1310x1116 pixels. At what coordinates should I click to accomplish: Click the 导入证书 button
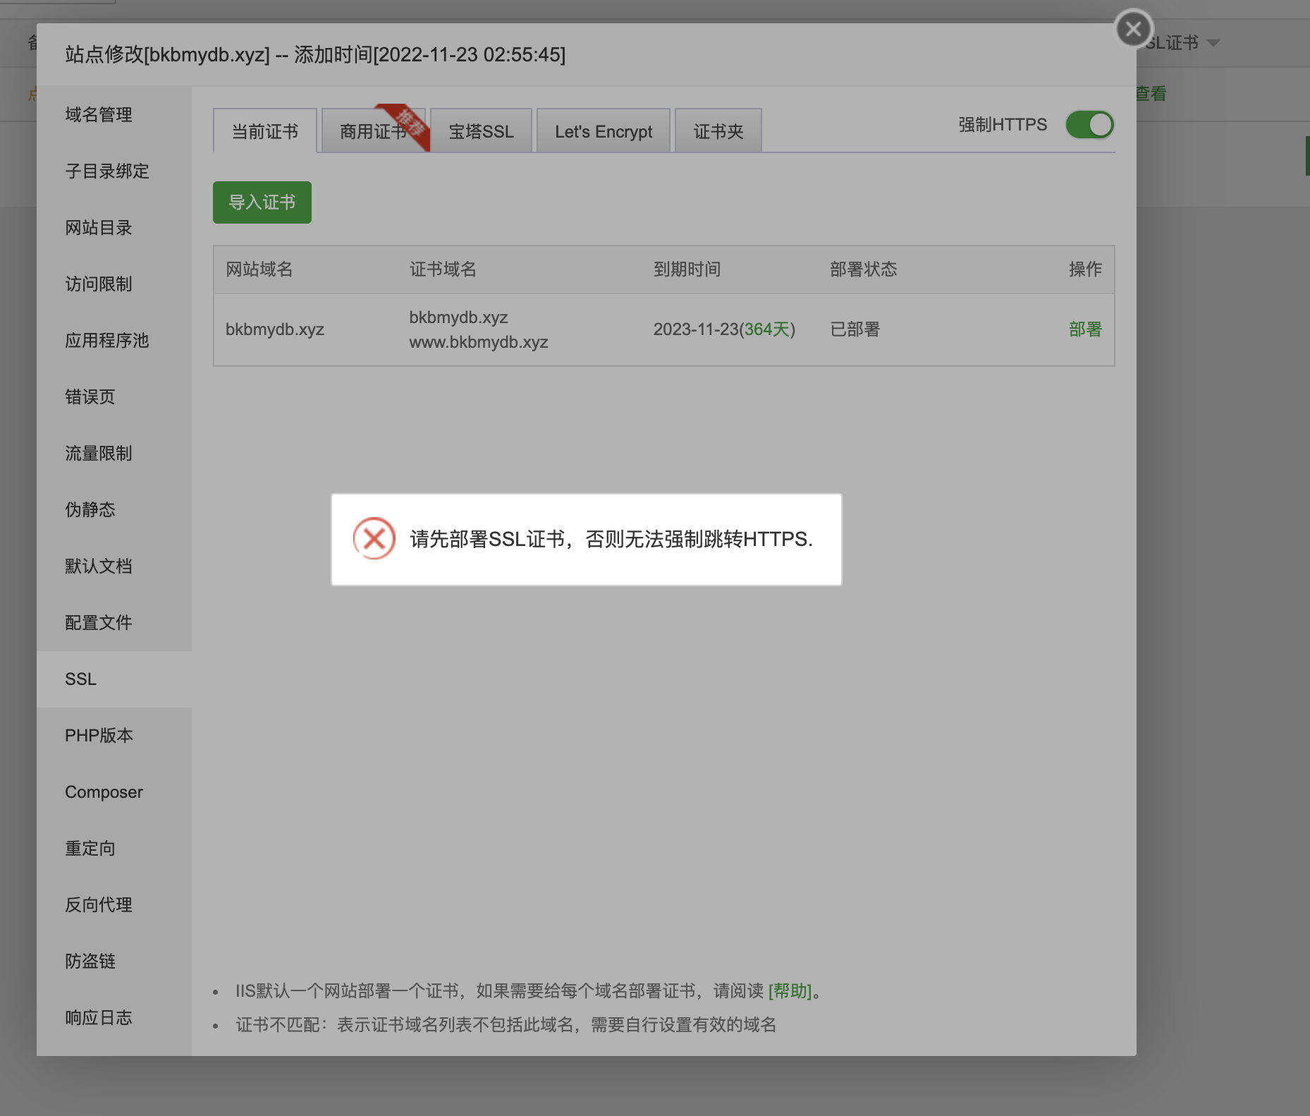point(262,202)
